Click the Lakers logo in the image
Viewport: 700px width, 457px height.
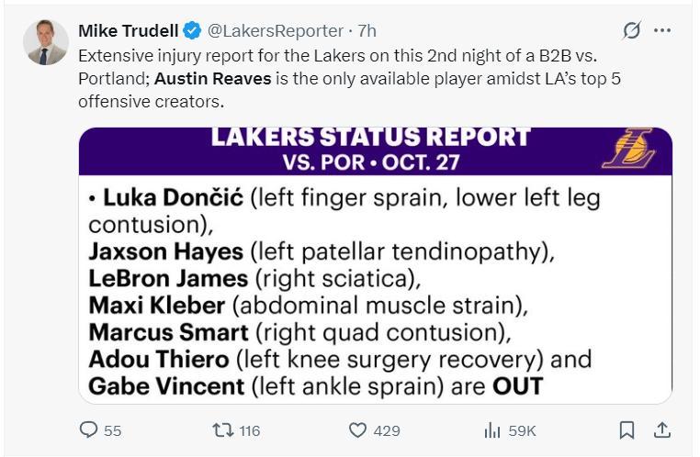(628, 149)
